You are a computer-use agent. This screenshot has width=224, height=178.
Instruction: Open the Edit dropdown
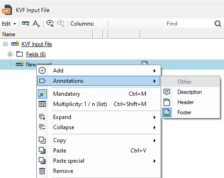coord(9,24)
